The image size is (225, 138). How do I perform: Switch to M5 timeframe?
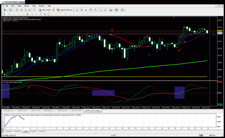tap(57, 14)
